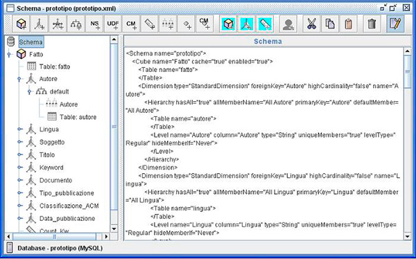The width and height of the screenshot is (416, 259).
Task: Maximize the Schema - prototipo window
Action: [393, 8]
